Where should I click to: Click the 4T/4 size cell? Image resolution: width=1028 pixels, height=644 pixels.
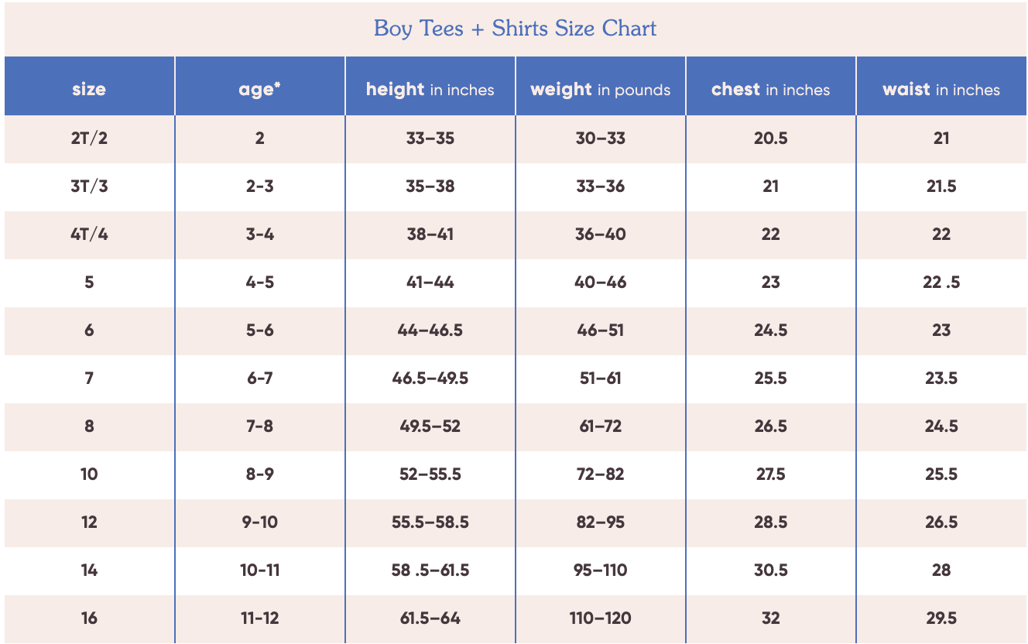89,235
